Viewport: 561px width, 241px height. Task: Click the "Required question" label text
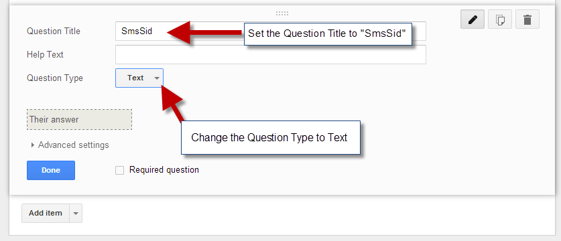coord(164,170)
